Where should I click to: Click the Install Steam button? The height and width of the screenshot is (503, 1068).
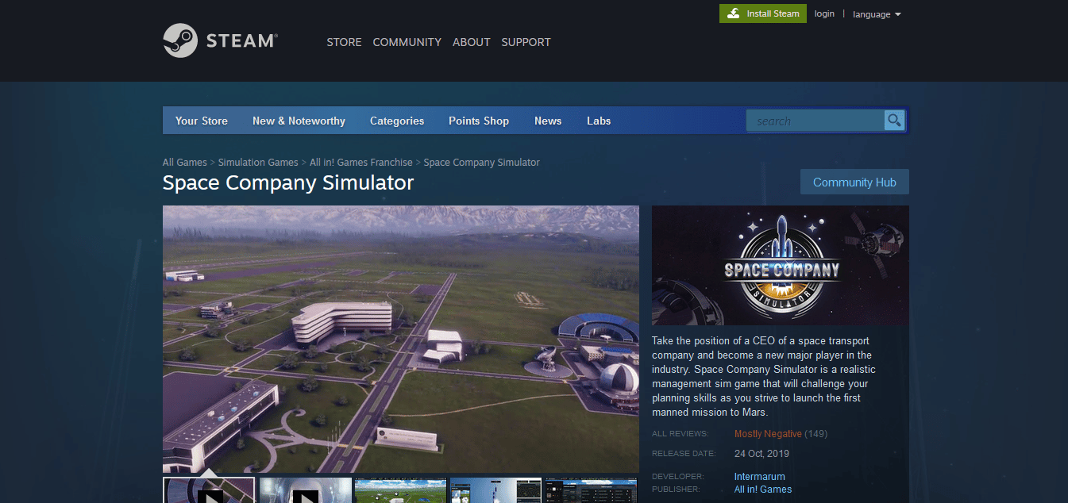(763, 13)
